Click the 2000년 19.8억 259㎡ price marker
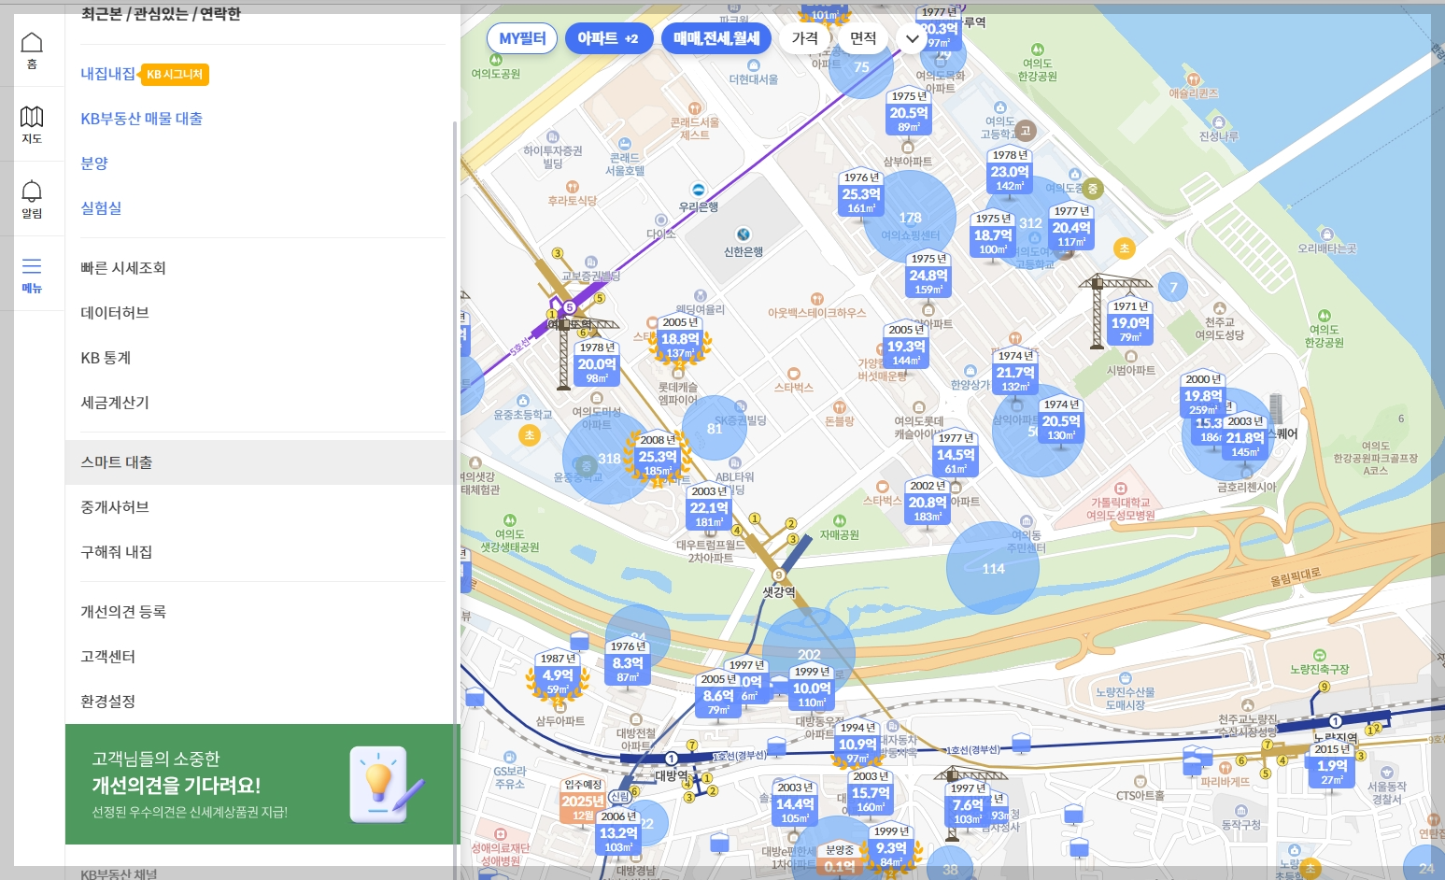Screen dimensions: 1445x880 (x=1203, y=395)
